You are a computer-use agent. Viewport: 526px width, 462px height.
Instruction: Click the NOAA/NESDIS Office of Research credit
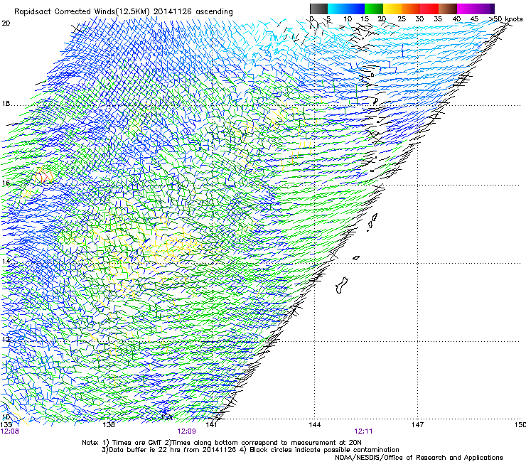coord(419,457)
